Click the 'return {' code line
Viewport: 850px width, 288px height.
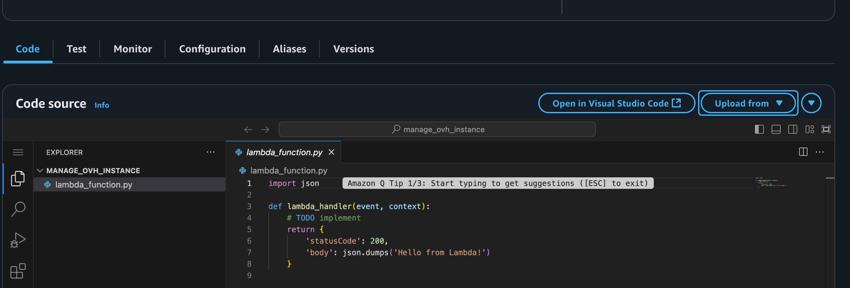(305, 229)
